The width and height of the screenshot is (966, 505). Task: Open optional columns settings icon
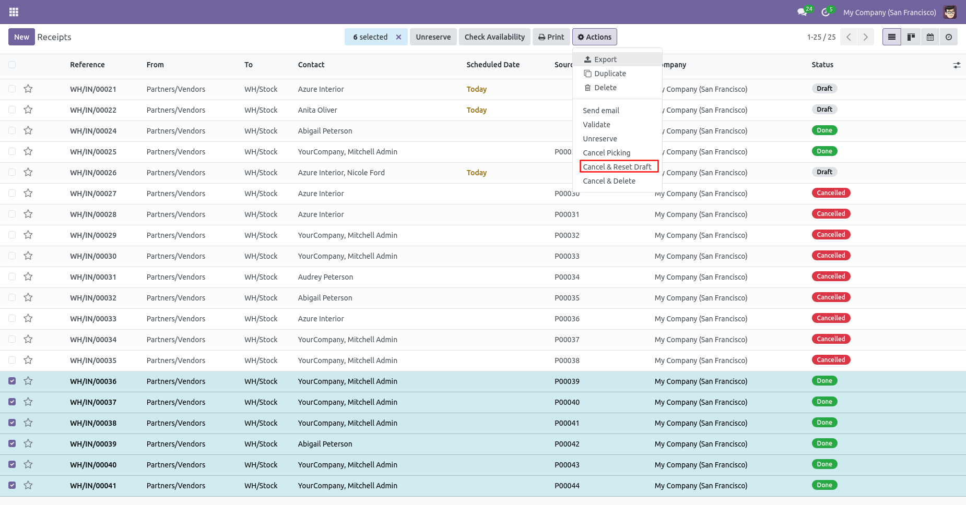[957, 65]
